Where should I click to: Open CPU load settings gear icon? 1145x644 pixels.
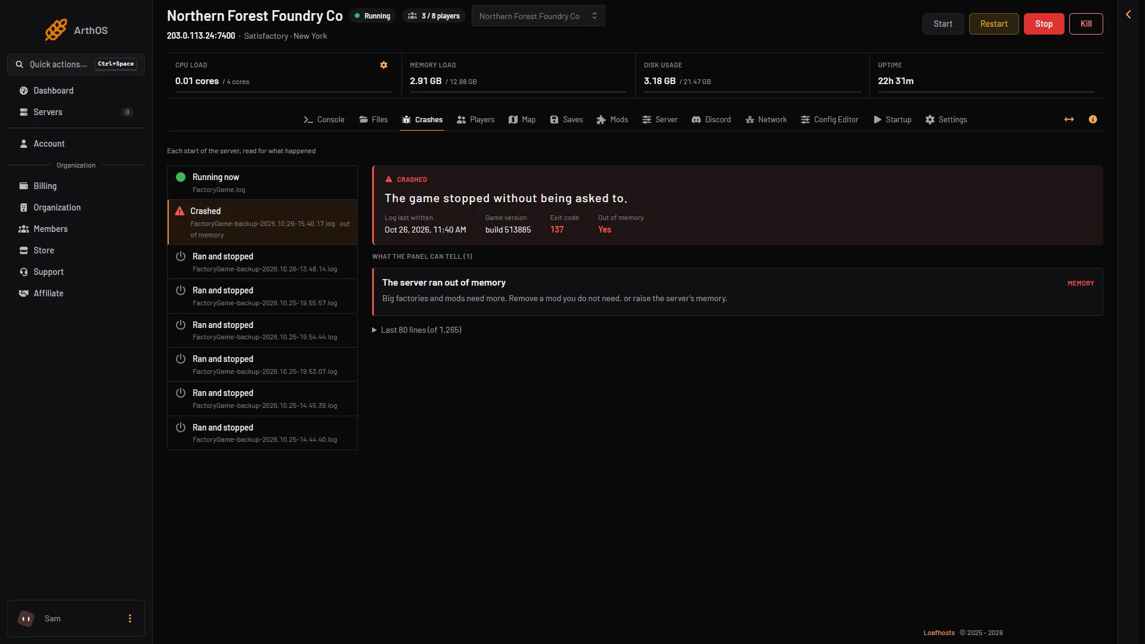pos(384,65)
